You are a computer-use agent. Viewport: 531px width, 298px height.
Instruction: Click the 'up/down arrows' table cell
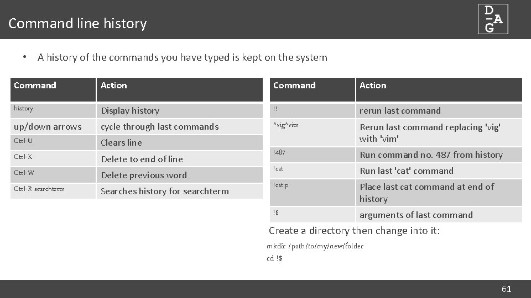(x=48, y=127)
